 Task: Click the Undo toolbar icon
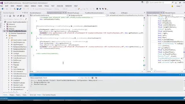point(24,9)
